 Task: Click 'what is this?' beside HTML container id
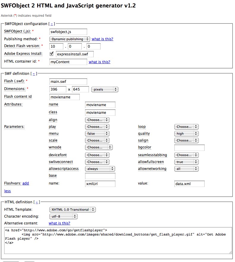point(99,62)
